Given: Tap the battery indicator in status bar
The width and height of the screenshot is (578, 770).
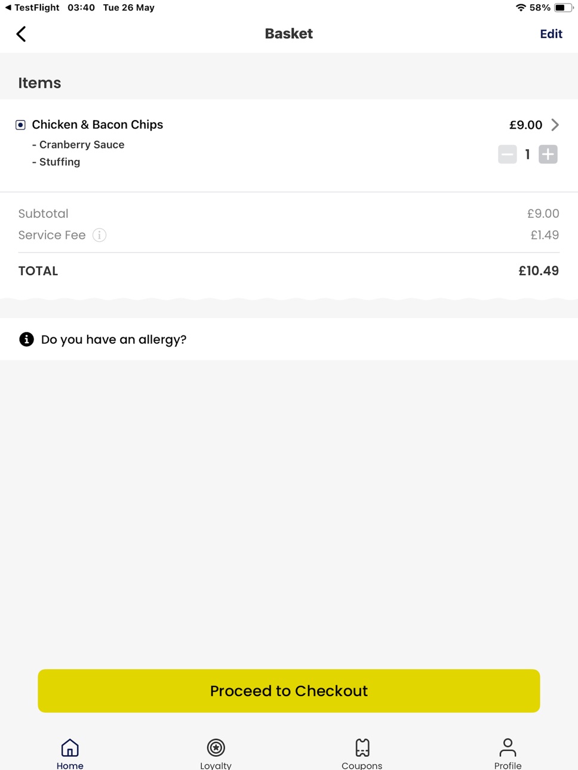Looking at the screenshot, I should [563, 8].
